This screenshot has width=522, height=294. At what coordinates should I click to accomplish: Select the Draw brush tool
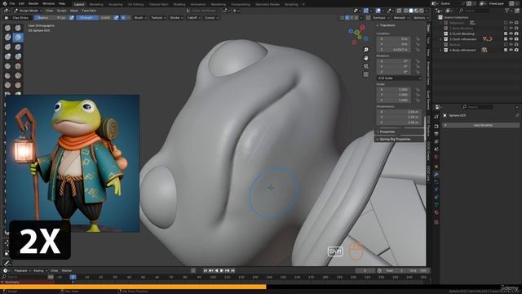(7, 28)
